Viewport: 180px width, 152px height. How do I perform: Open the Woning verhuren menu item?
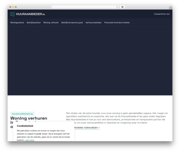pyautogui.click(x=51, y=23)
